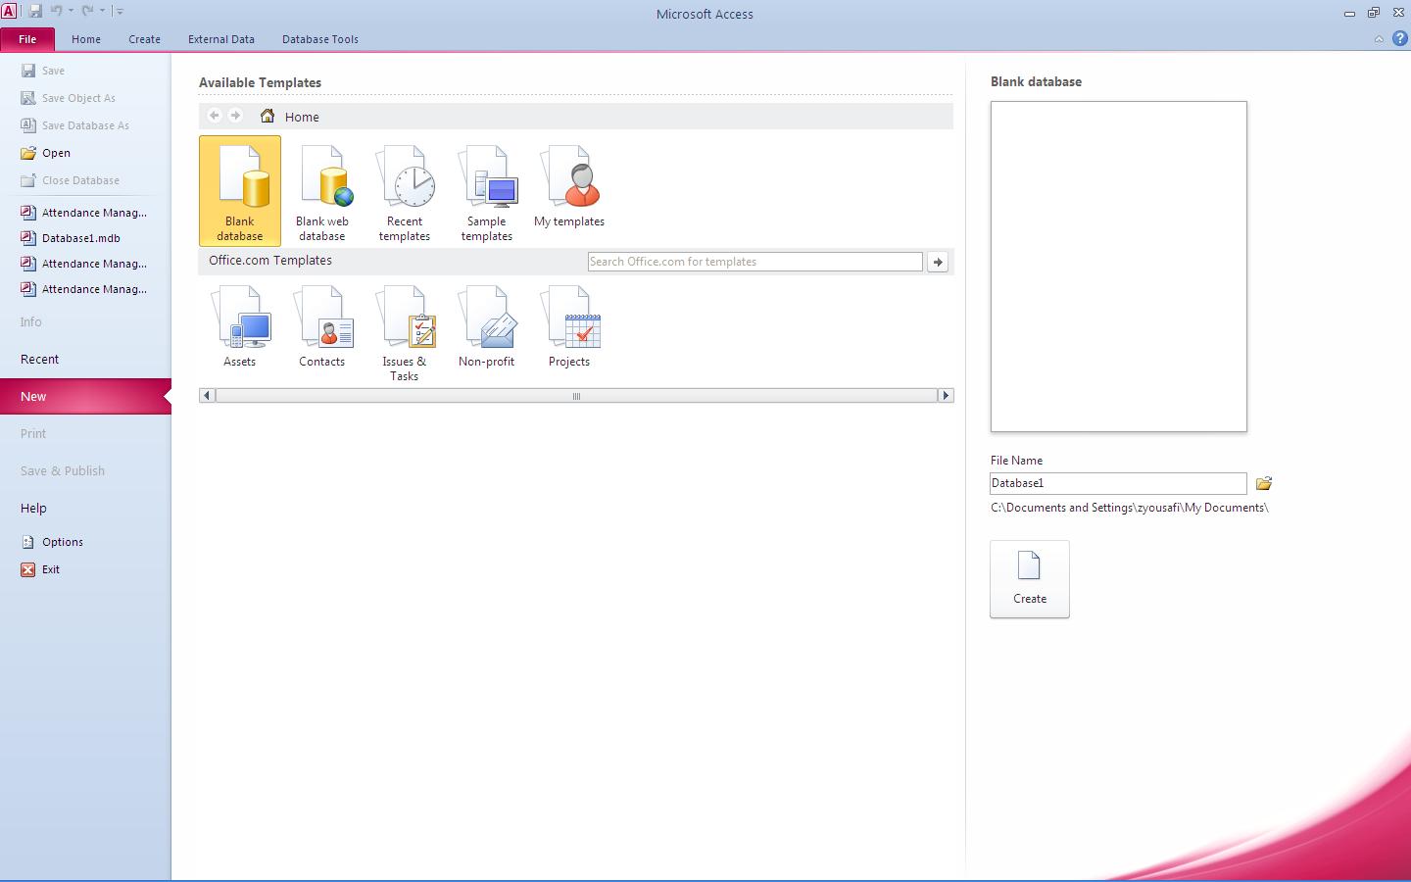Screen dimensions: 1411x882
Task: Choose Save Object As
Action: pyautogui.click(x=69, y=98)
